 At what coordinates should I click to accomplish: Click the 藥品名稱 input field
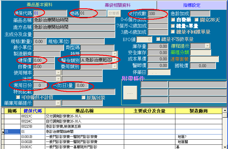74,20
